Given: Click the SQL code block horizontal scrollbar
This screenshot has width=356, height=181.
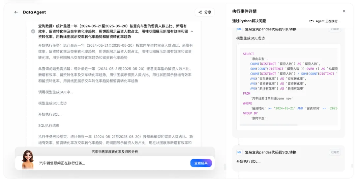Looking at the screenshot, I should pyautogui.click(x=269, y=125).
